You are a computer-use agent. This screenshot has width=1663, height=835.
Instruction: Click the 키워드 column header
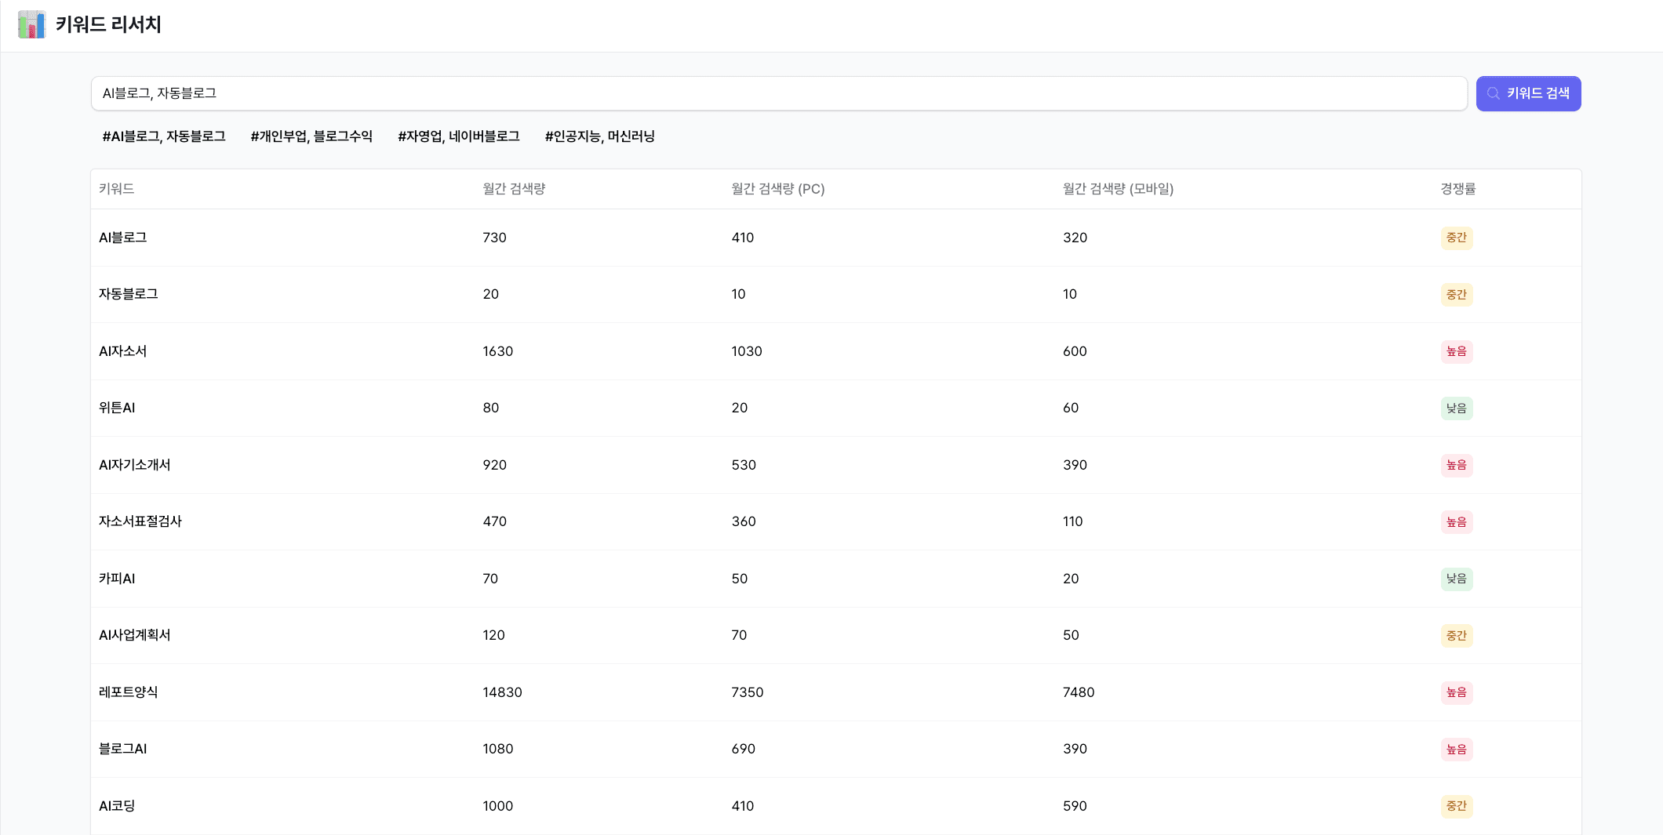(x=117, y=189)
